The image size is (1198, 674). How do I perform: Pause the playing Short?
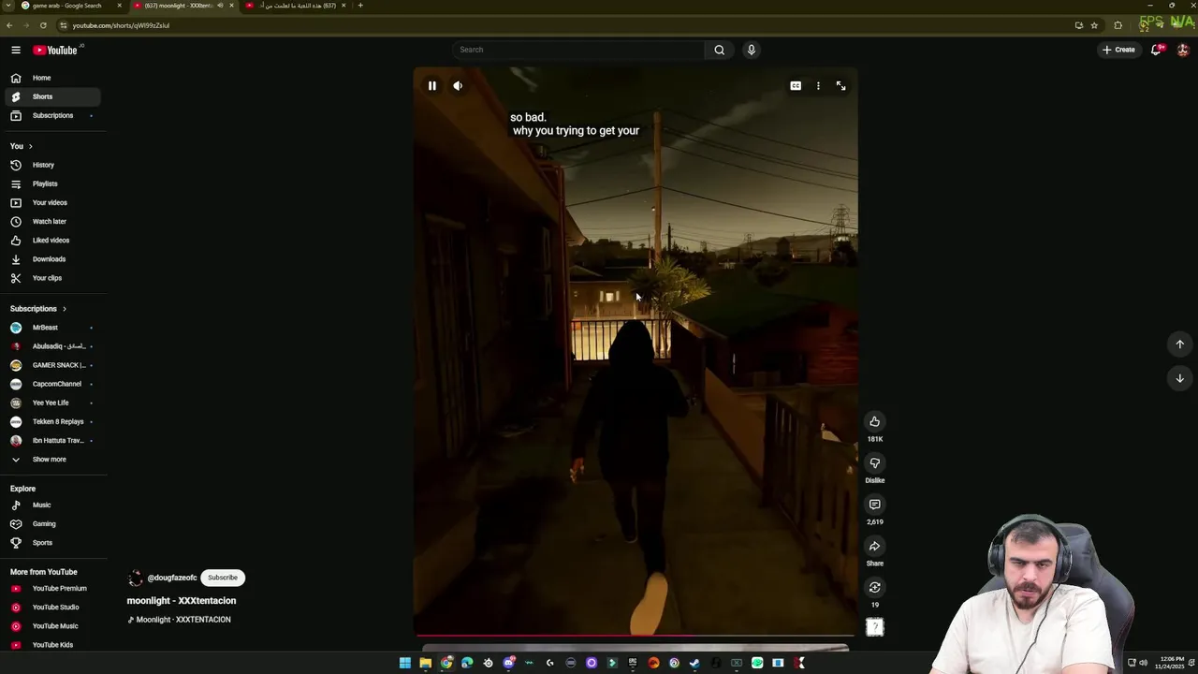[432, 86]
